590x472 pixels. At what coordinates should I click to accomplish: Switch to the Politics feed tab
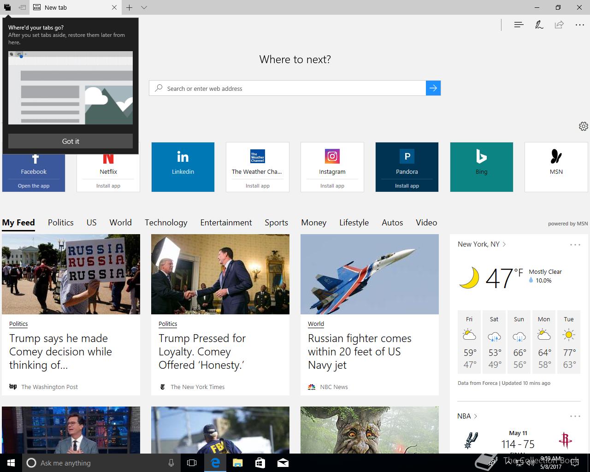[x=61, y=223]
